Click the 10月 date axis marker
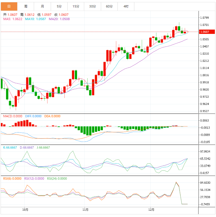 [x=25, y=209]
